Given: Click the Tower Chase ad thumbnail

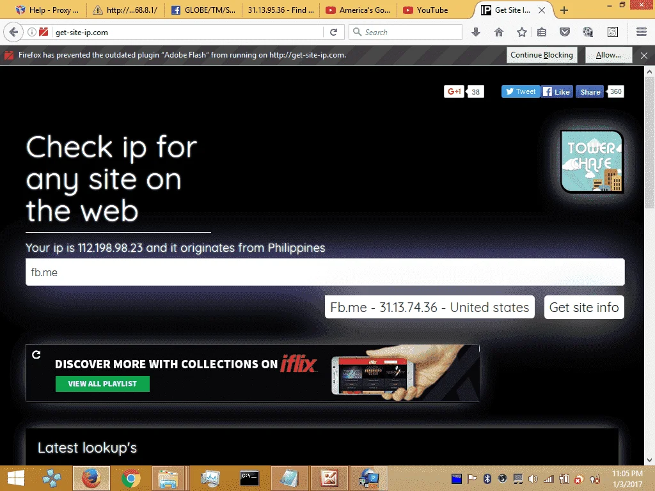Looking at the screenshot, I should 592,162.
